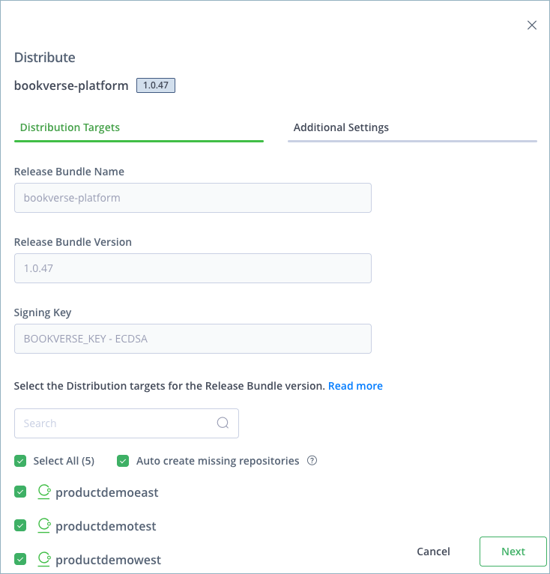This screenshot has height=574, width=550.
Task: Select the productdemowest label
Action: point(108,560)
